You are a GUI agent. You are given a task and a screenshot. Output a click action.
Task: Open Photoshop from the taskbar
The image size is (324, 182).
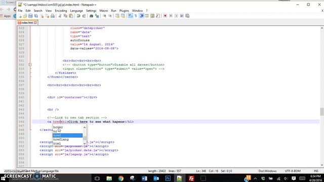pyautogui.click(x=168, y=178)
